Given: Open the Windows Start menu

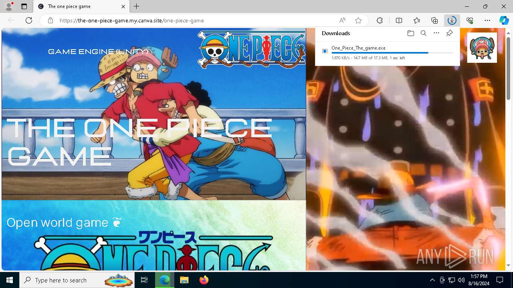Looking at the screenshot, I should pyautogui.click(x=10, y=280).
